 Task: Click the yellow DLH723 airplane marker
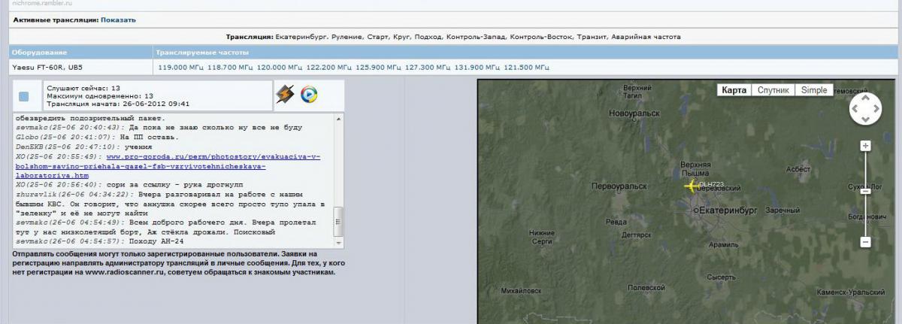coord(691,186)
